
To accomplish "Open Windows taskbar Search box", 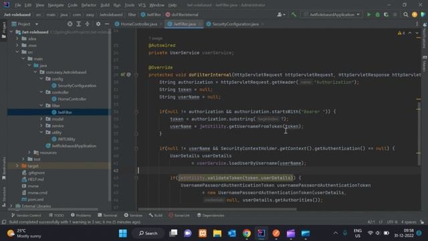I will [148, 234].
